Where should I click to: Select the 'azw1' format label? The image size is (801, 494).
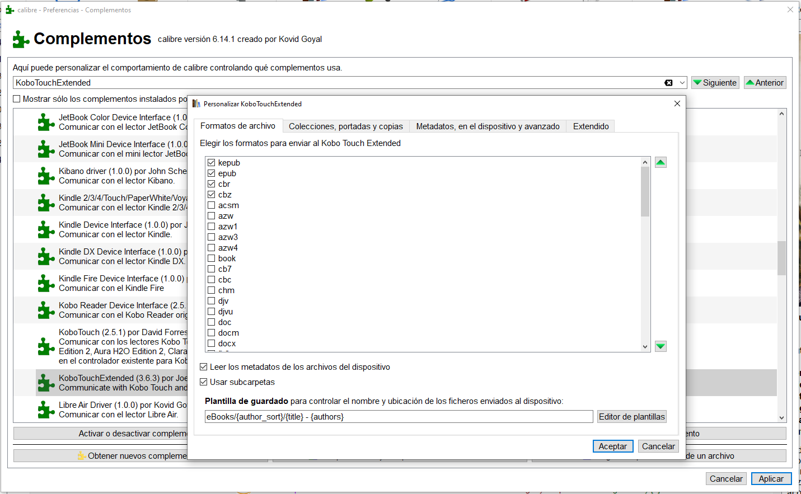coord(228,227)
